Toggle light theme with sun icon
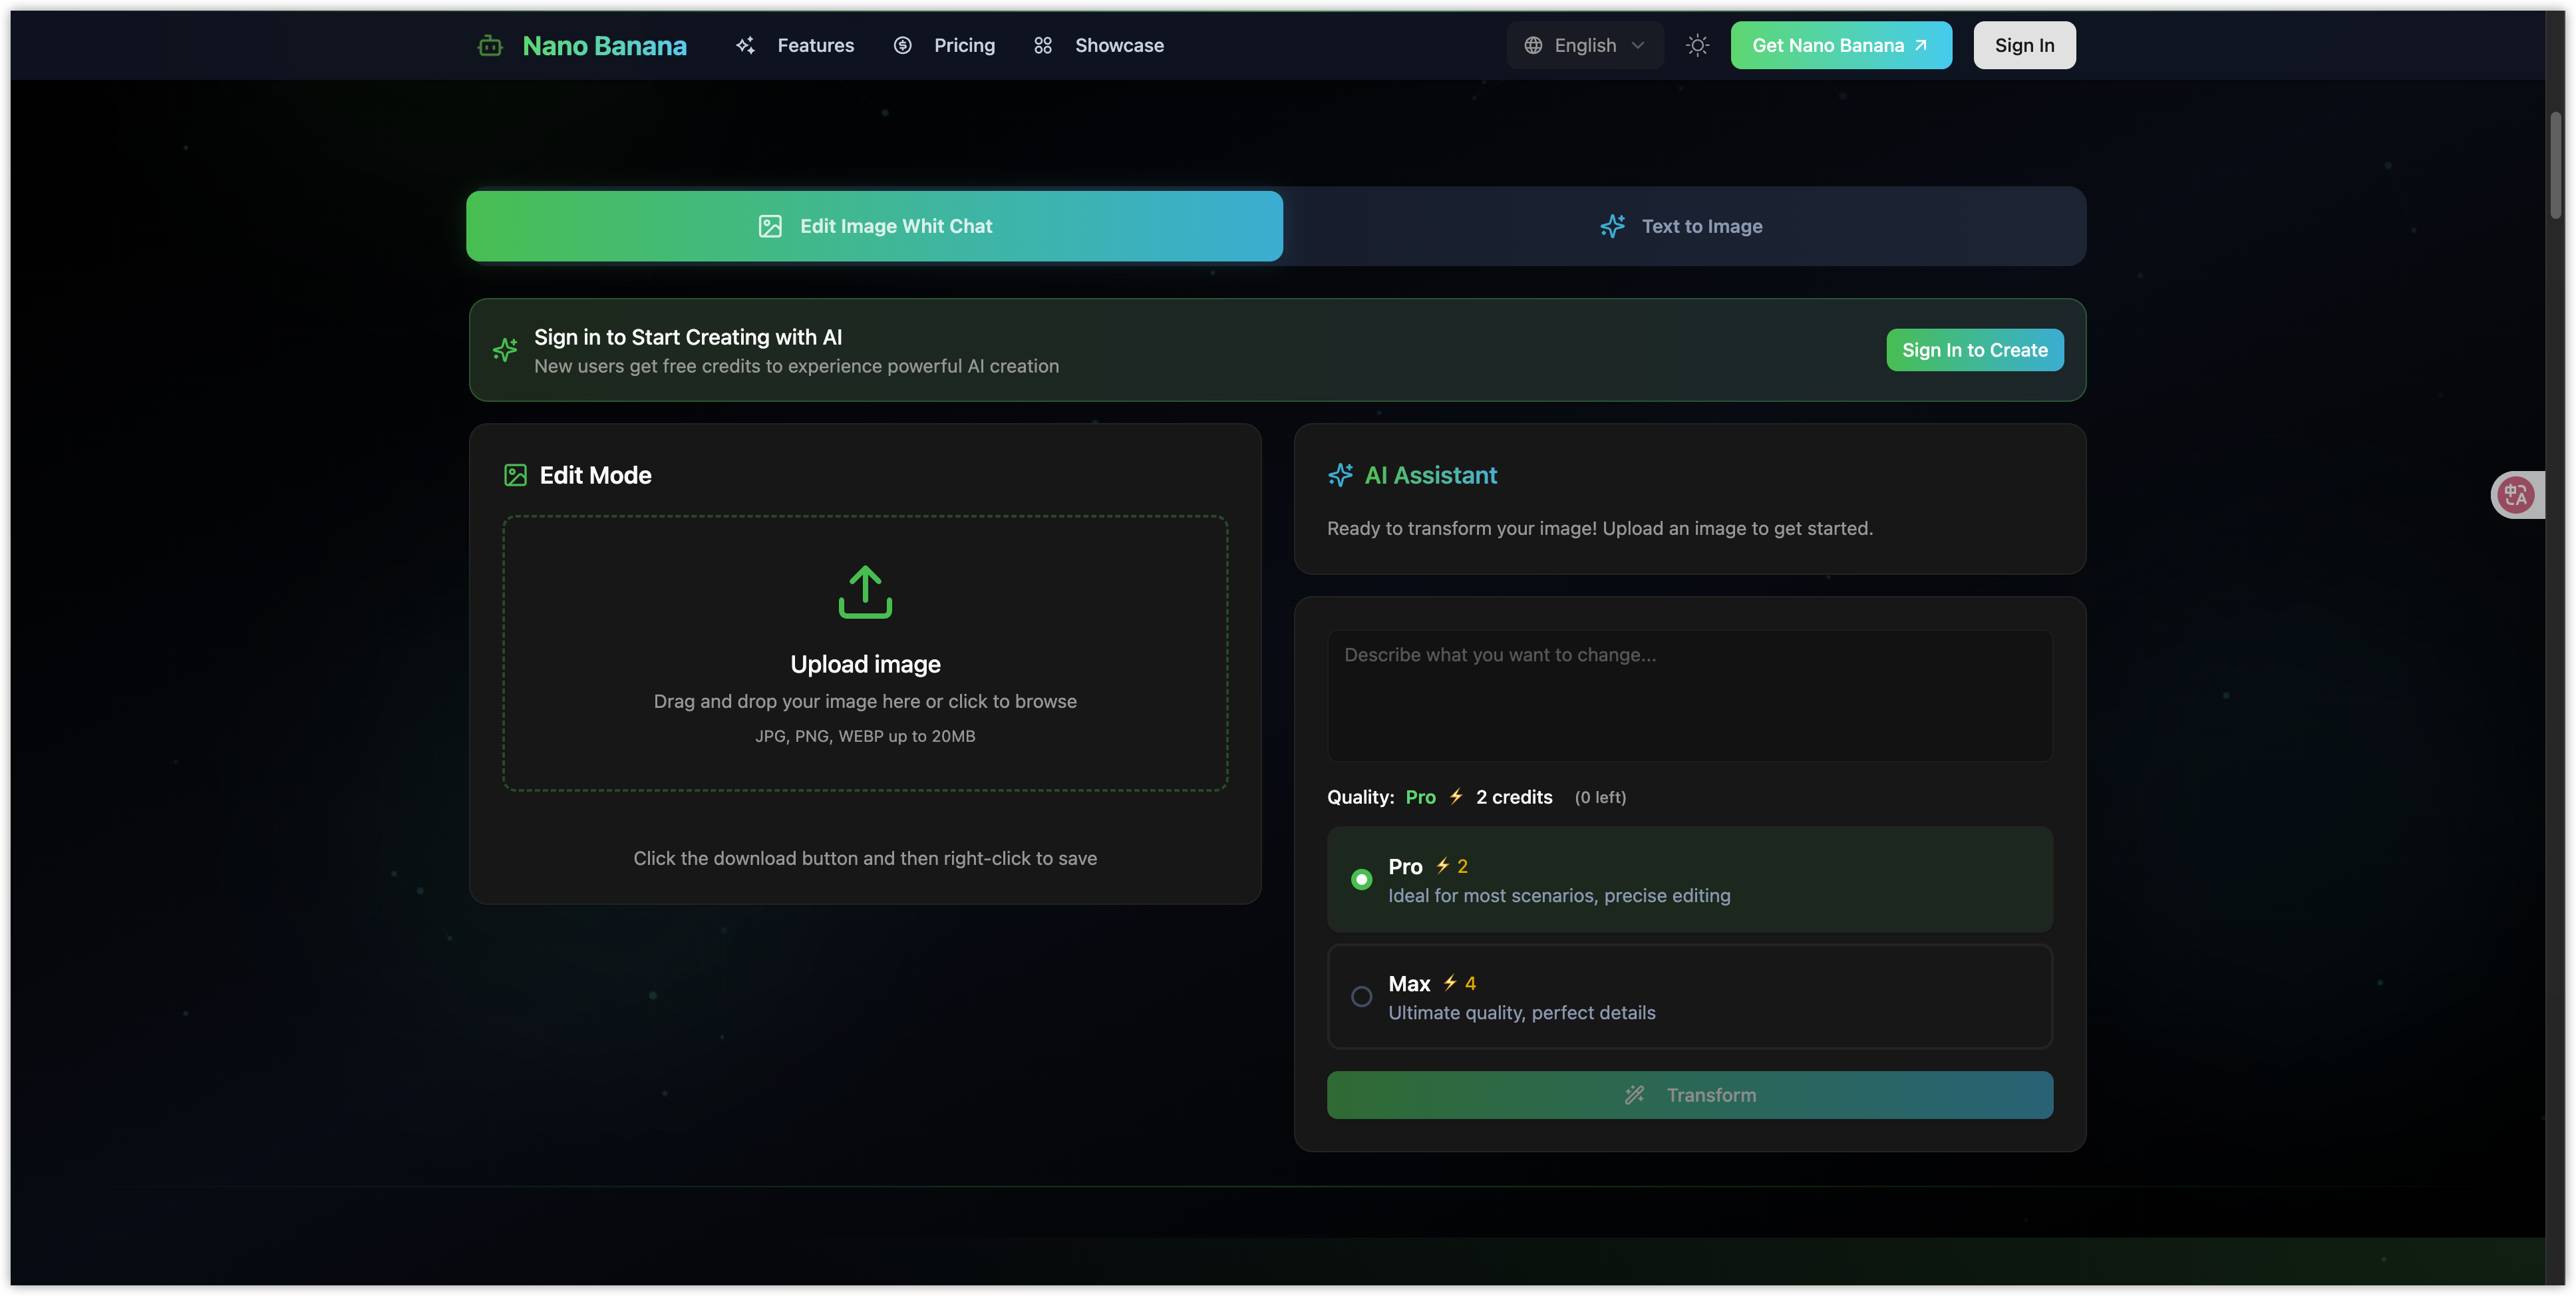2576x1296 pixels. pyautogui.click(x=1697, y=45)
